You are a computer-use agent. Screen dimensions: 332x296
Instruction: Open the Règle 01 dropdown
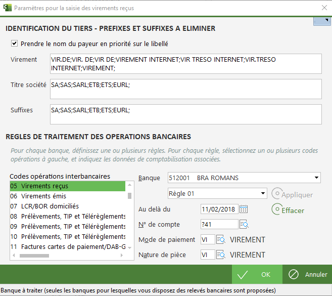[x=262, y=193]
